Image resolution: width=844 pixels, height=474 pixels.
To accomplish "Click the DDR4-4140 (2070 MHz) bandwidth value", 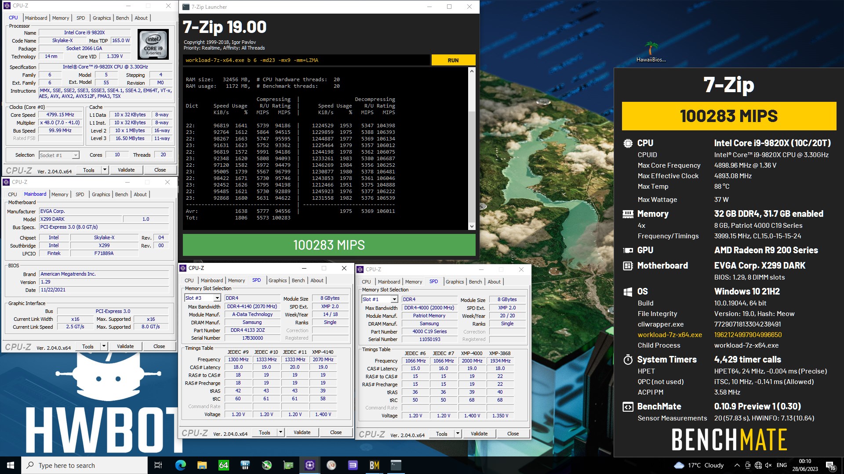I will tap(252, 306).
